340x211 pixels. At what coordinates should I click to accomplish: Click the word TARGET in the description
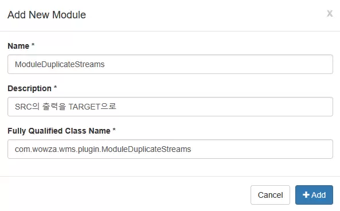pyautogui.click(x=84, y=107)
